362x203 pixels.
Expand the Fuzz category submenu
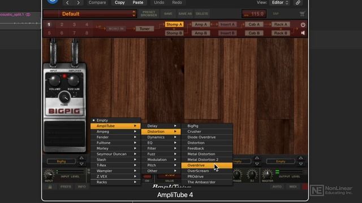161,154
